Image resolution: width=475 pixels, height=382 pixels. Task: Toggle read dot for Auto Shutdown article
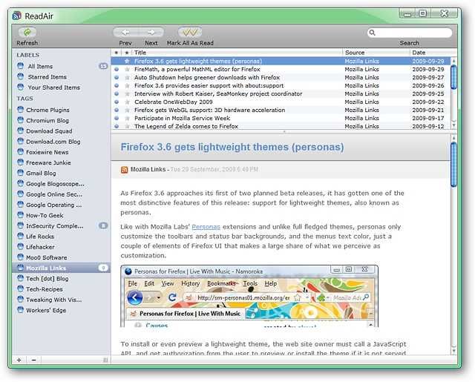coord(117,77)
